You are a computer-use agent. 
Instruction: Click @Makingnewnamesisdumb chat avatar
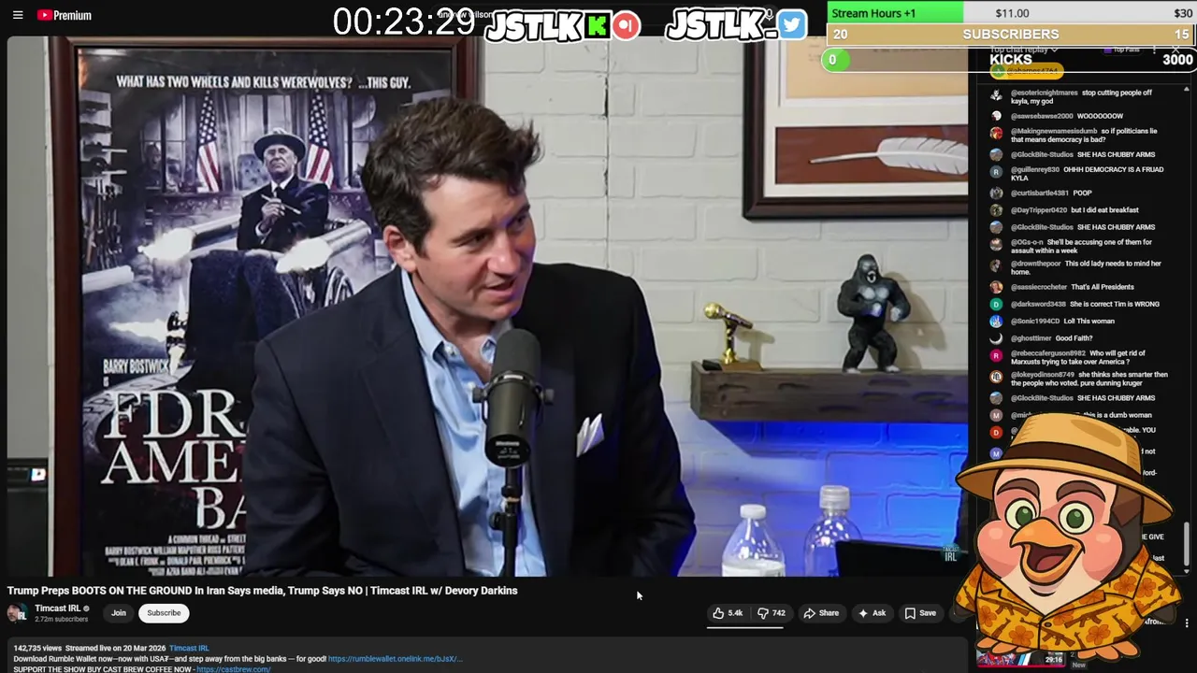click(x=996, y=135)
